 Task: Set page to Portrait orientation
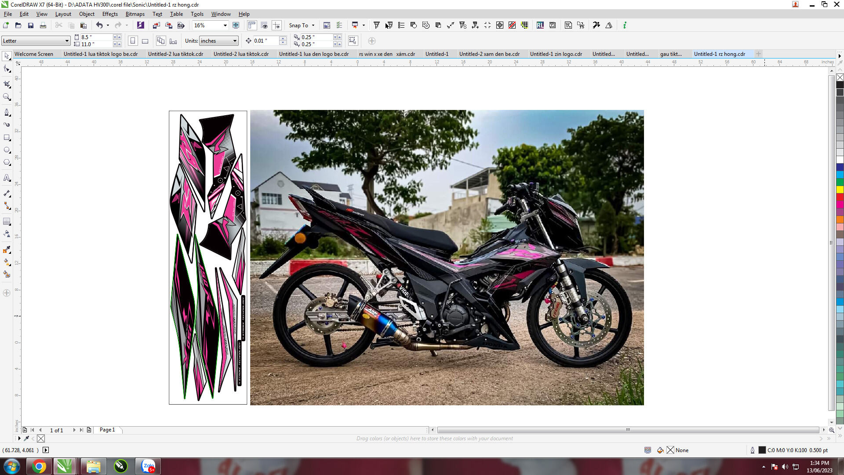pyautogui.click(x=133, y=41)
